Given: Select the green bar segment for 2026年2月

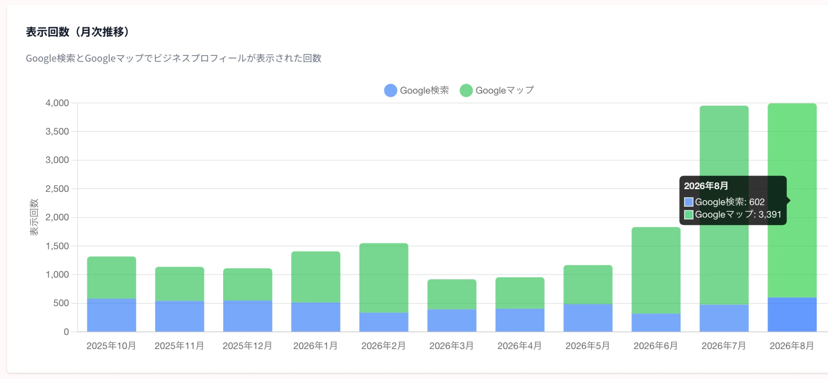Looking at the screenshot, I should [x=384, y=278].
